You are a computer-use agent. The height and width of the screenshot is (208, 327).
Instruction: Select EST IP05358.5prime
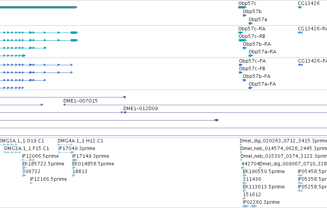312,180
